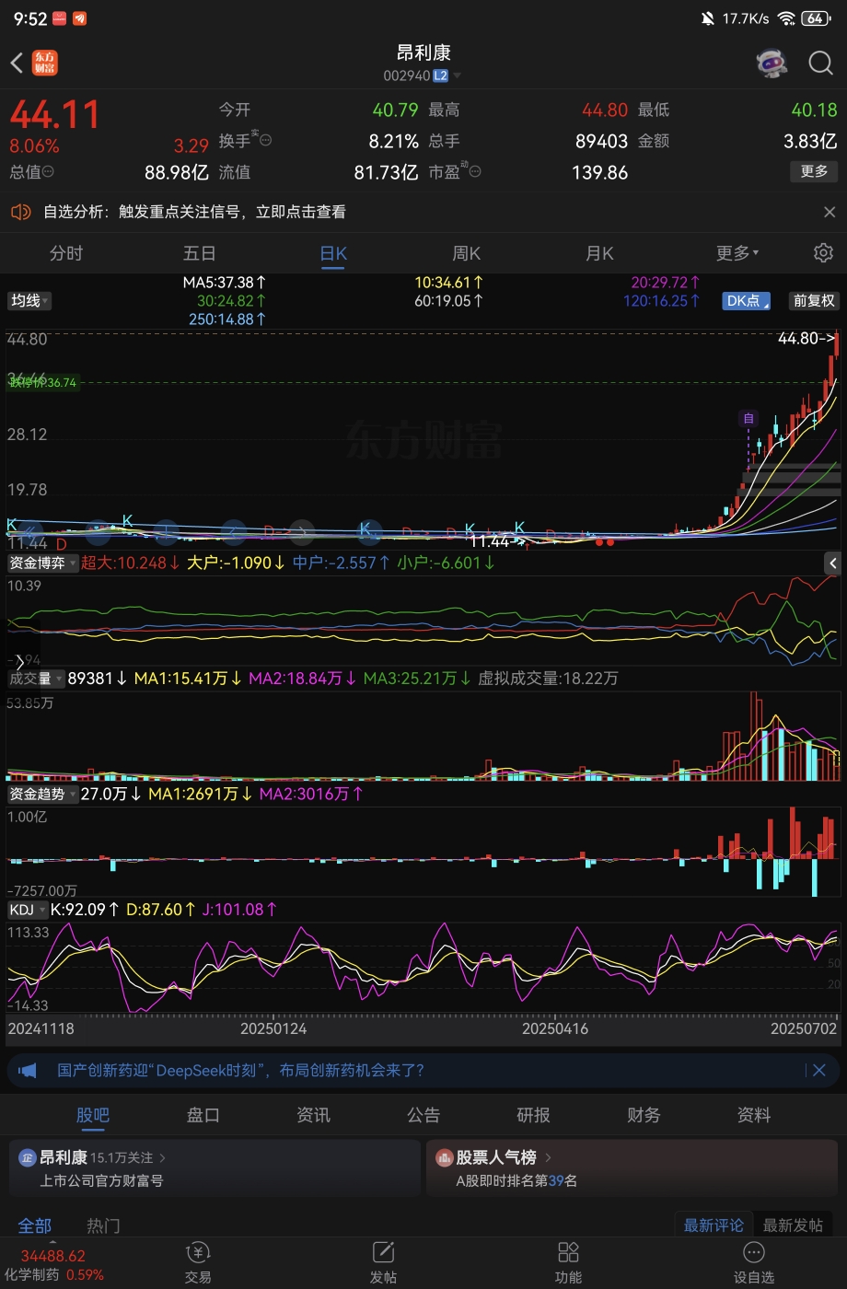Open 前复权 adjustment selector
Screen dimensions: 847x1289
click(x=814, y=300)
